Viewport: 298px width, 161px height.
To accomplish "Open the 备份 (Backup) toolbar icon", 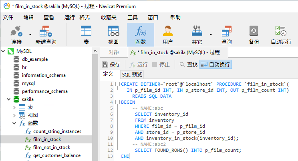I will 254,35.
